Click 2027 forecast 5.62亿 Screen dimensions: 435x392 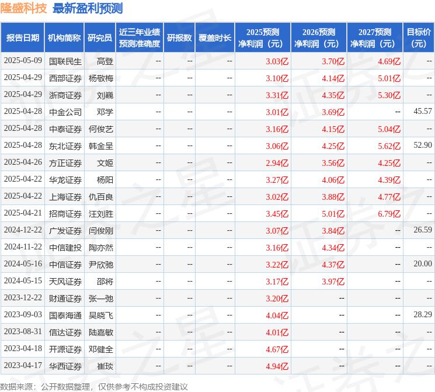[389, 146]
